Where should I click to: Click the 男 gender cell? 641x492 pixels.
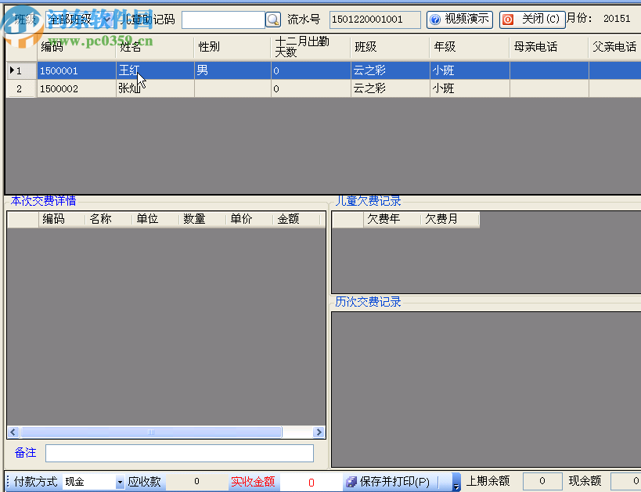(x=232, y=70)
